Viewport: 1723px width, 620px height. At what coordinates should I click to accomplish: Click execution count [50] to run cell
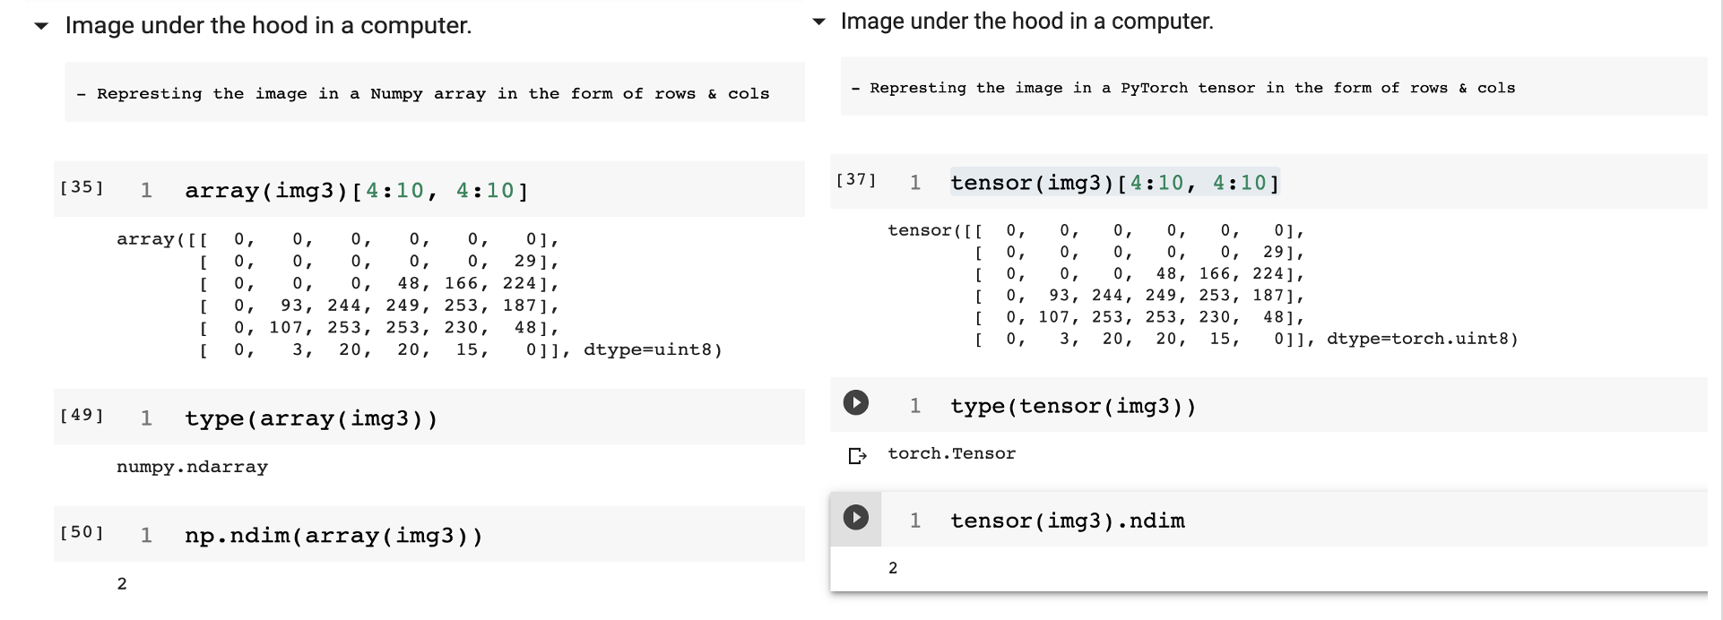[x=82, y=533]
